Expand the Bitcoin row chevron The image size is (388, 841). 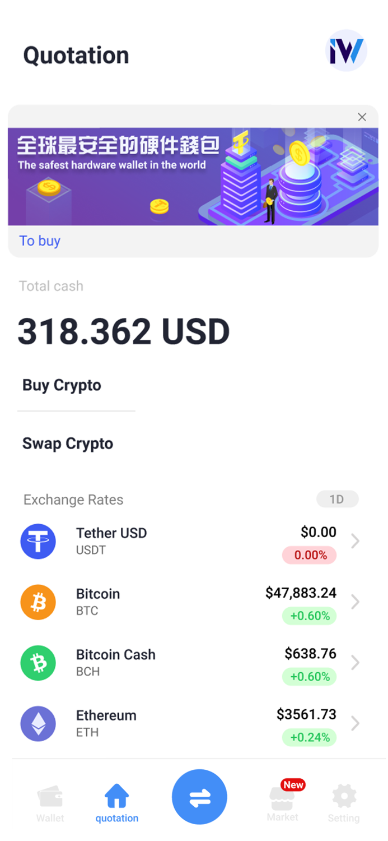[x=355, y=602]
